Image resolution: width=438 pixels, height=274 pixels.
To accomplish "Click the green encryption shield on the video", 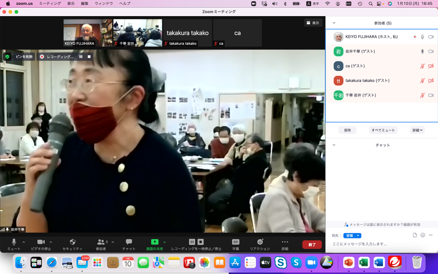I will (7, 57).
